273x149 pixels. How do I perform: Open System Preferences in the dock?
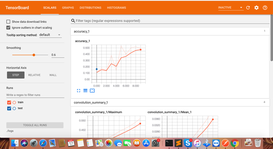[x=156, y=143]
